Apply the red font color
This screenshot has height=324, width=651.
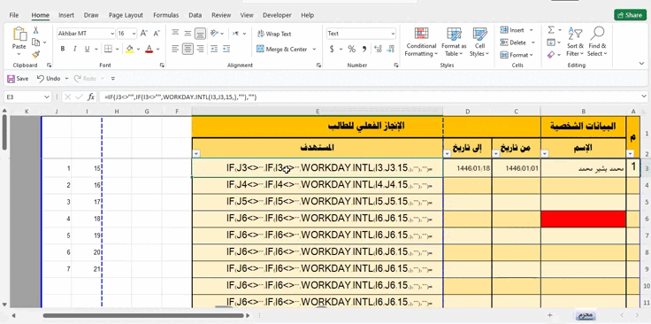click(149, 49)
